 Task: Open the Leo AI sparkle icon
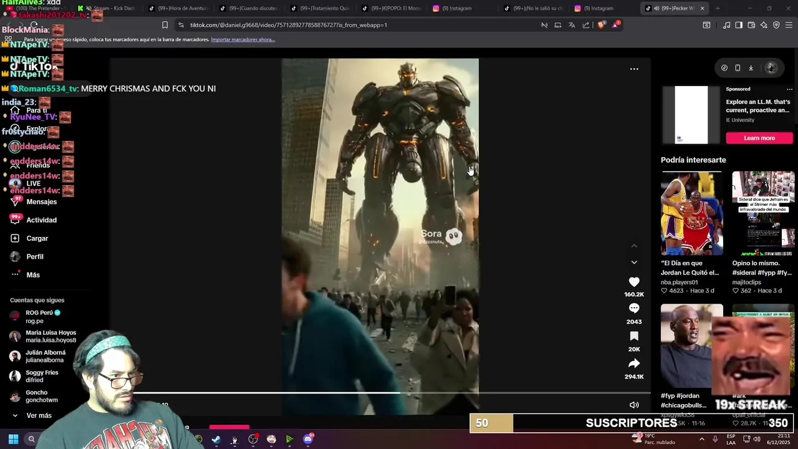click(x=764, y=25)
